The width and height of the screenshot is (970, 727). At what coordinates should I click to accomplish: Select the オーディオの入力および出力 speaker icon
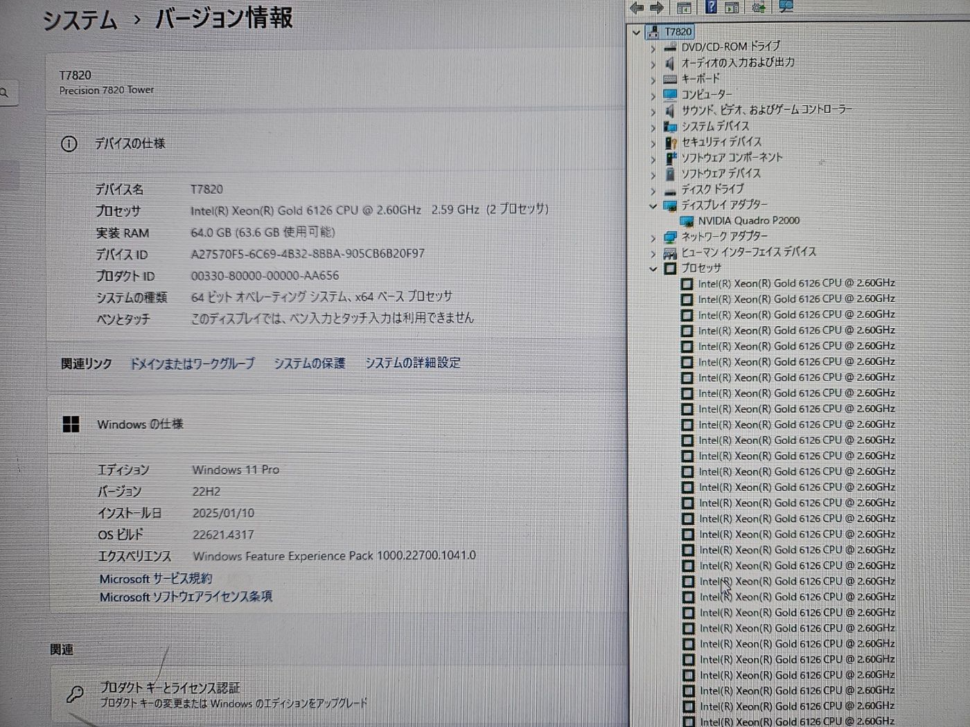coord(670,63)
